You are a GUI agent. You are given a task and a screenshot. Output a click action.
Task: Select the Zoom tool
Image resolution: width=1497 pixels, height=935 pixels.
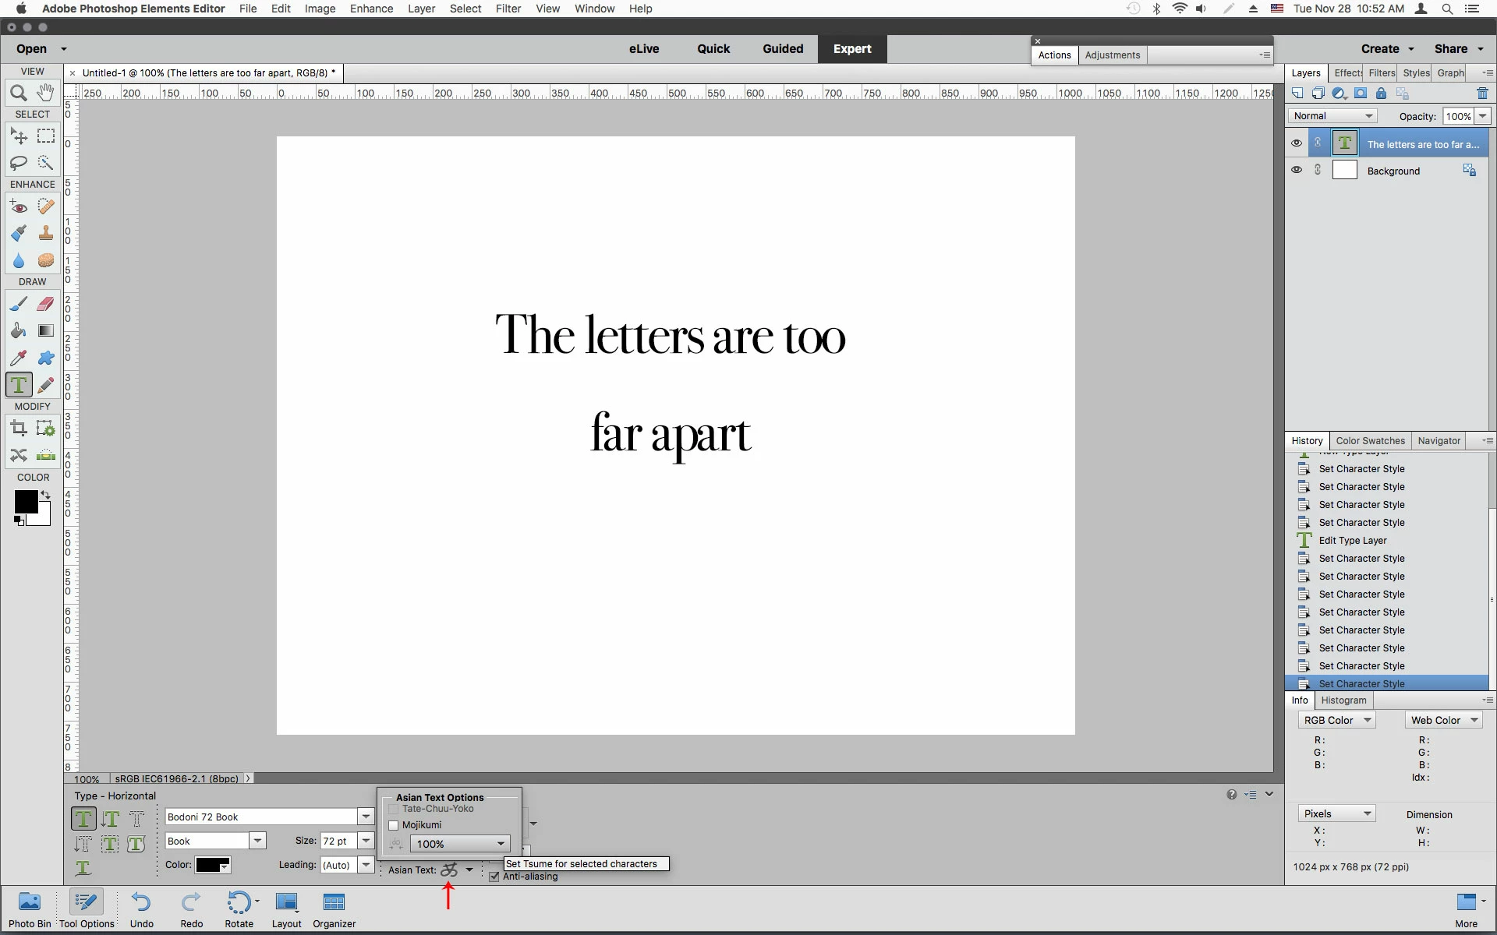pos(19,93)
